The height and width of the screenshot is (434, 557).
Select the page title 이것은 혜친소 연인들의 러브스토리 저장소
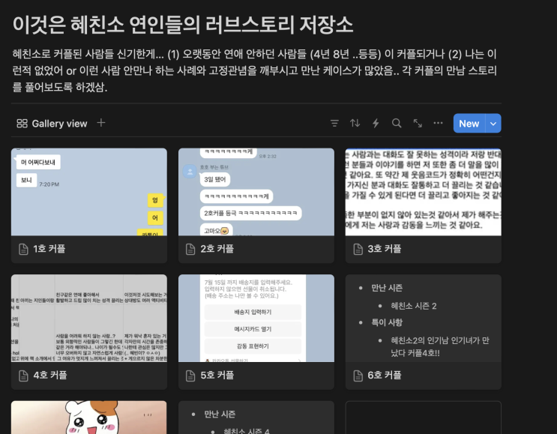point(183,25)
